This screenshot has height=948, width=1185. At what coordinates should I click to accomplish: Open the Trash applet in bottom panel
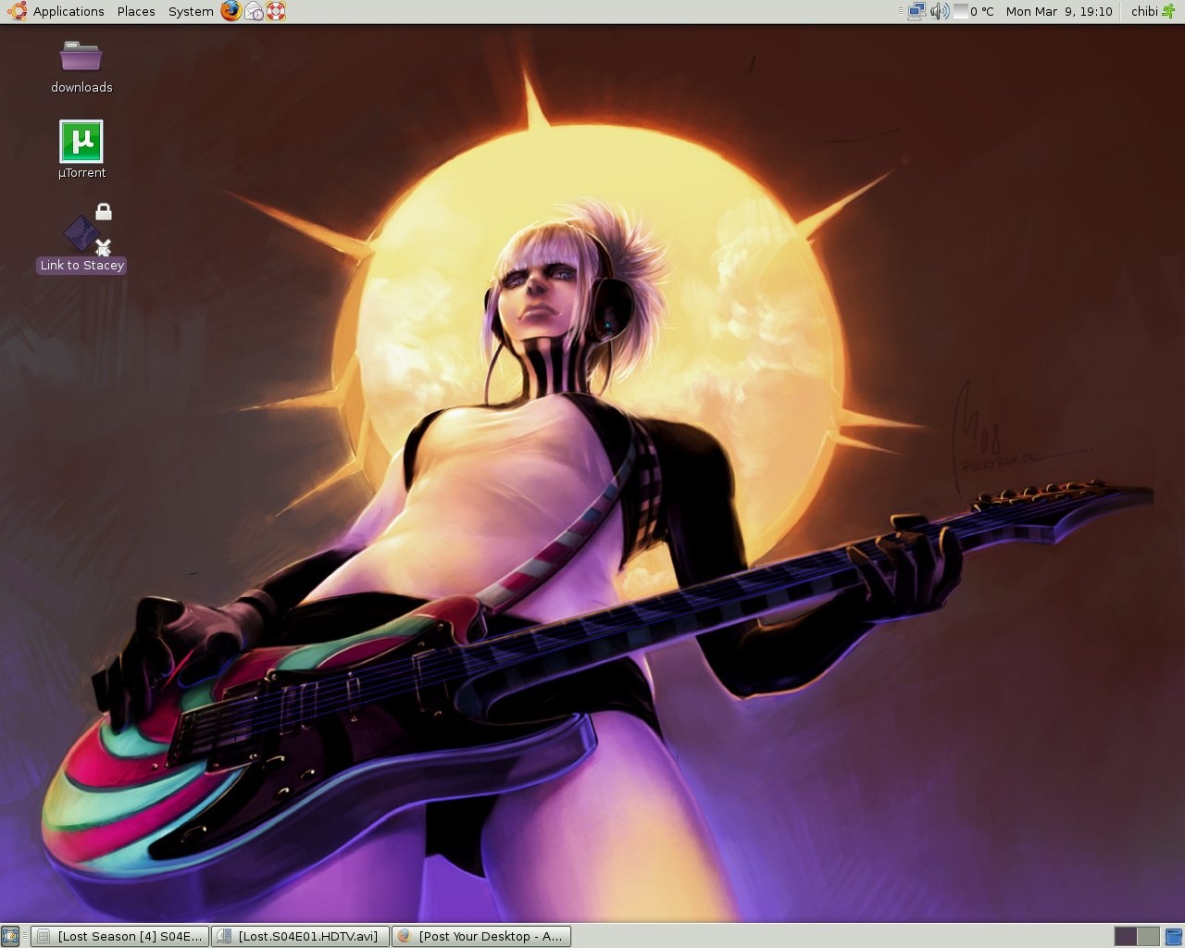pos(1174,936)
